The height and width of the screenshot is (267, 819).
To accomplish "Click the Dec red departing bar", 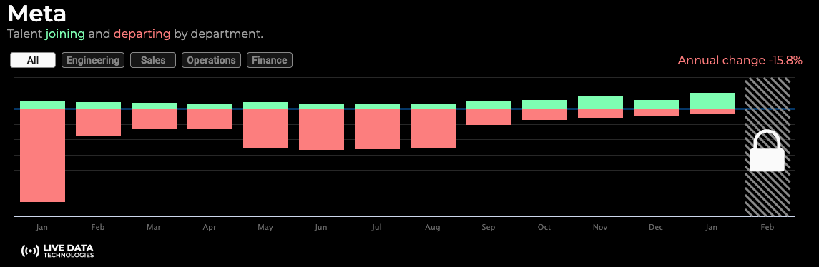I will coord(657,113).
